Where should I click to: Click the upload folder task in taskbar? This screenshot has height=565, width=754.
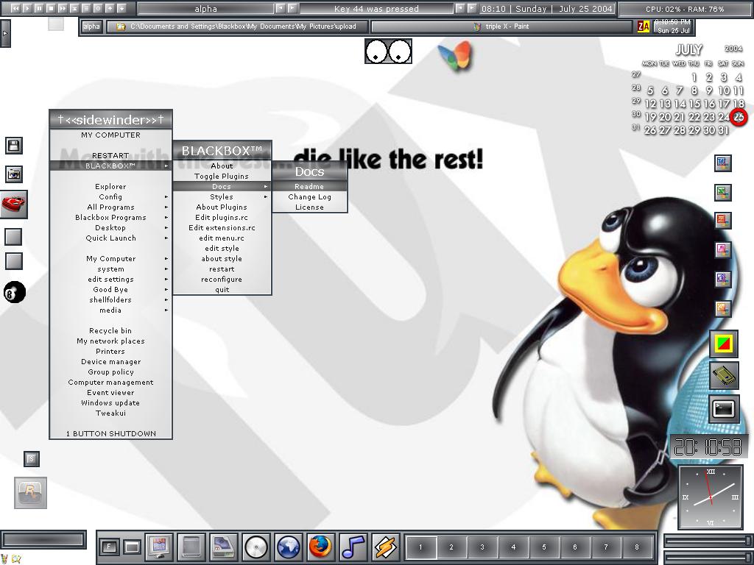point(238,26)
